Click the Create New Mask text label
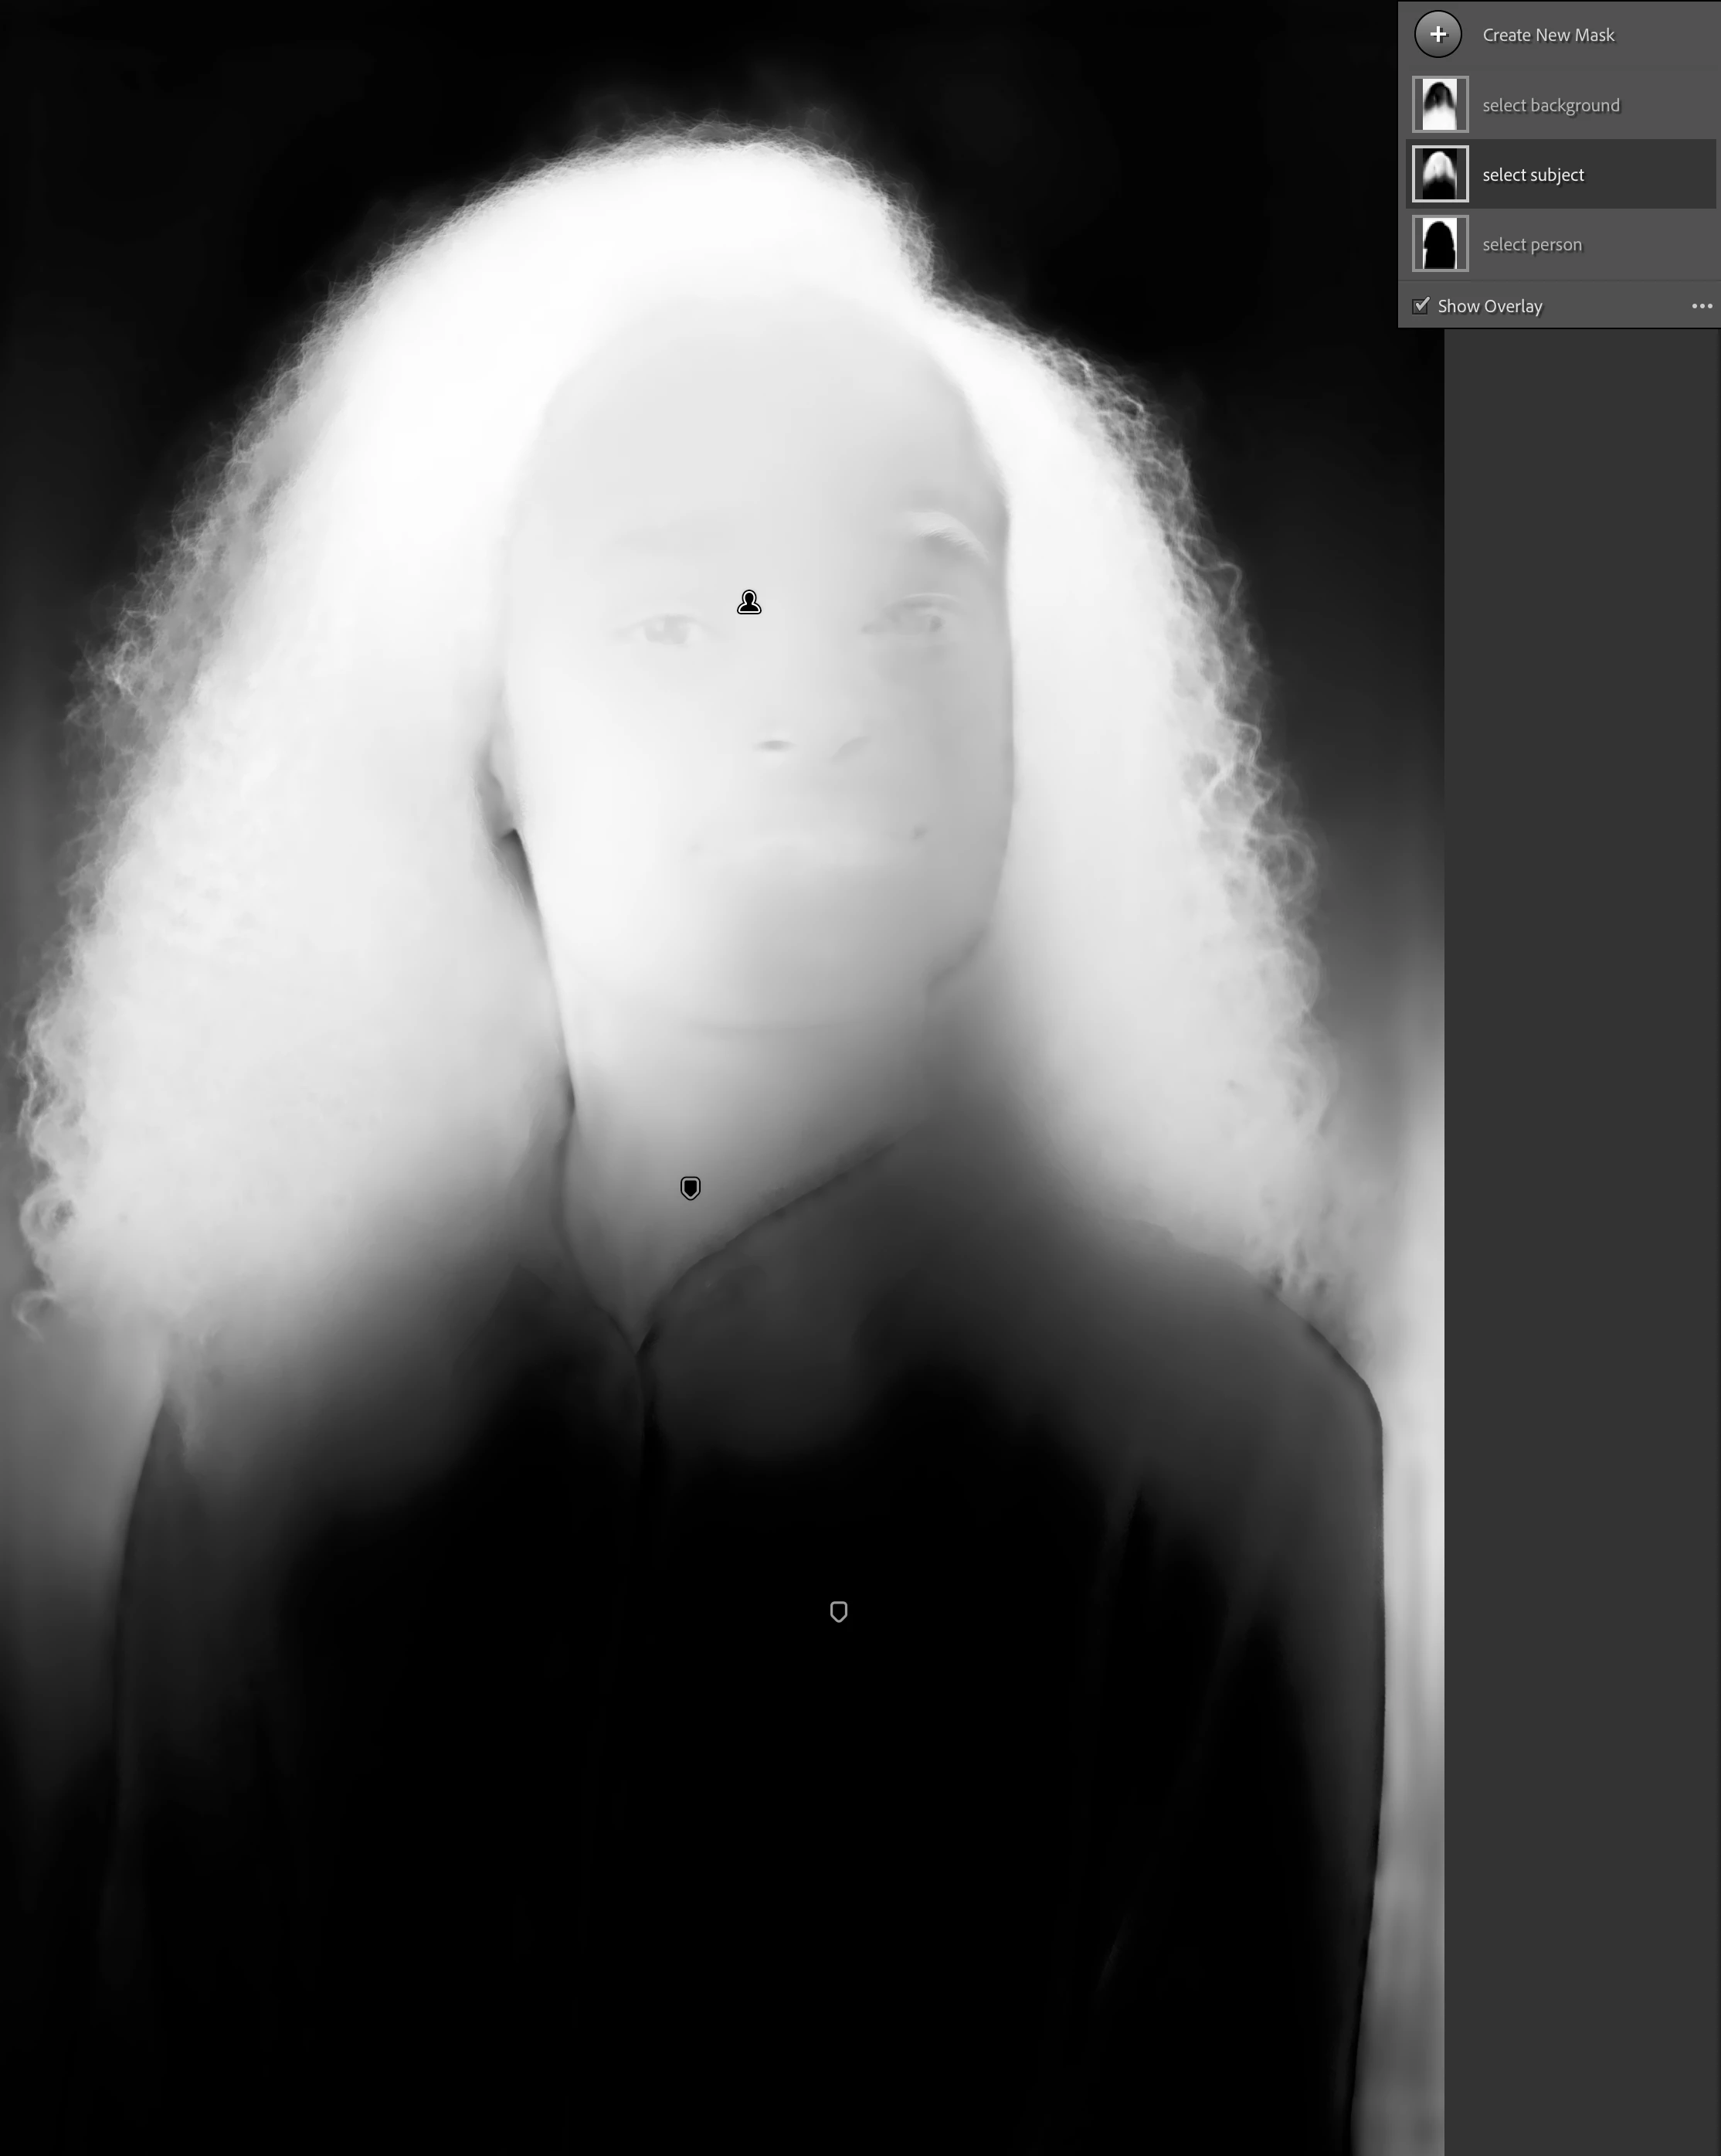The image size is (1721, 2156). click(x=1548, y=35)
